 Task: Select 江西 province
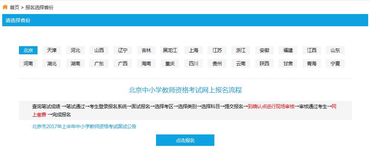(312, 50)
